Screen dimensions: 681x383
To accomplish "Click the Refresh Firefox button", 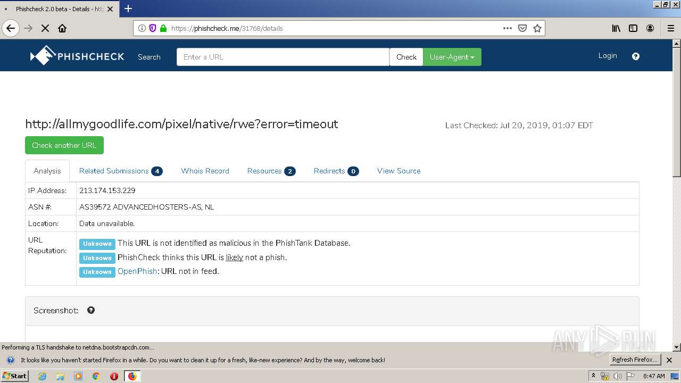I will click(x=635, y=360).
